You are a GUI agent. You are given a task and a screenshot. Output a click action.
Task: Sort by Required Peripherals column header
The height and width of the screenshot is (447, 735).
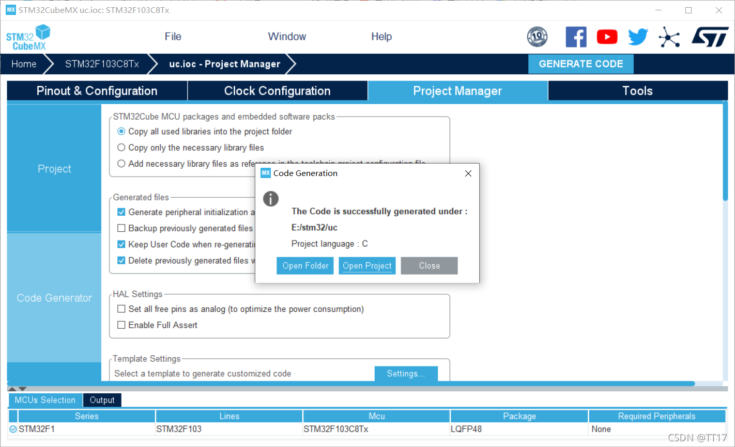[657, 416]
